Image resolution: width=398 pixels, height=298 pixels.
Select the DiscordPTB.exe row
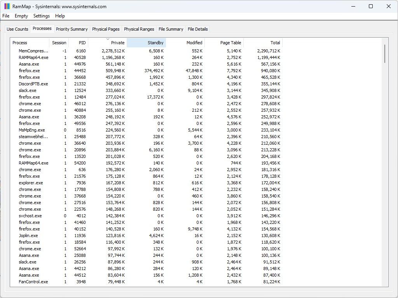coord(147,84)
